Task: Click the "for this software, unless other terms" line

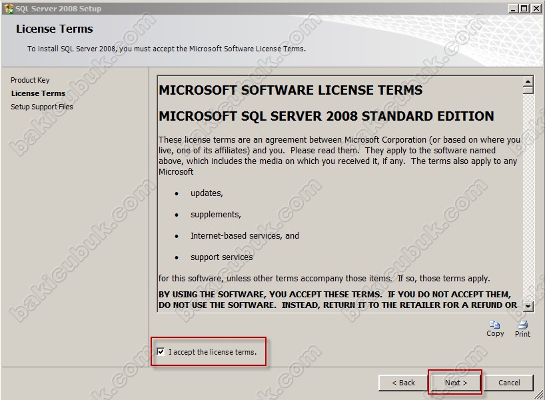Action: coord(324,278)
